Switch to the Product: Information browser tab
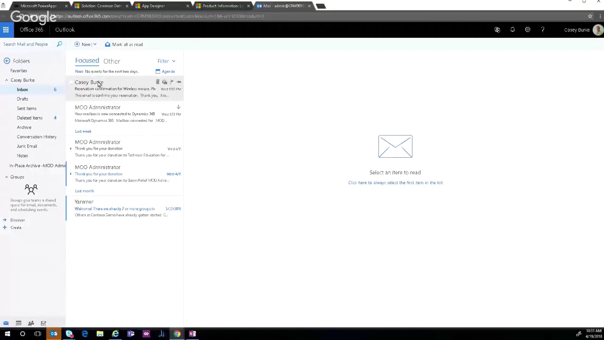The height and width of the screenshot is (340, 604). (222, 6)
